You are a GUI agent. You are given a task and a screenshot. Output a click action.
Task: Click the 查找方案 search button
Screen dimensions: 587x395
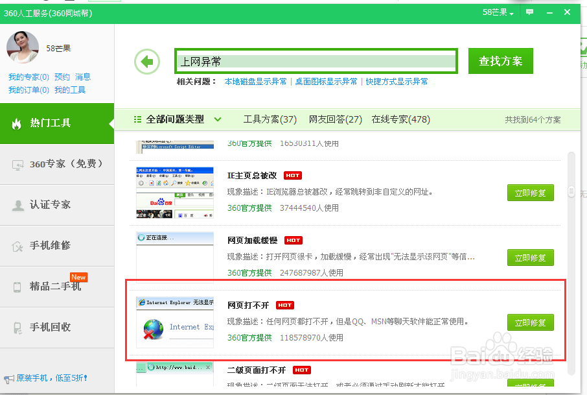click(x=501, y=61)
